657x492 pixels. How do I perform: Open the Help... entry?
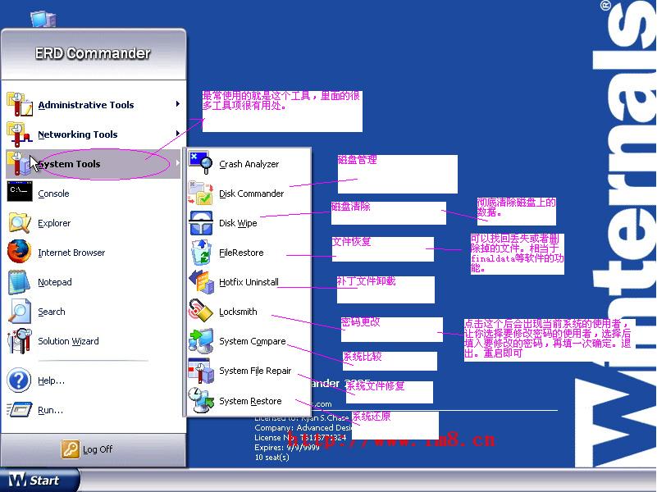(x=94, y=380)
